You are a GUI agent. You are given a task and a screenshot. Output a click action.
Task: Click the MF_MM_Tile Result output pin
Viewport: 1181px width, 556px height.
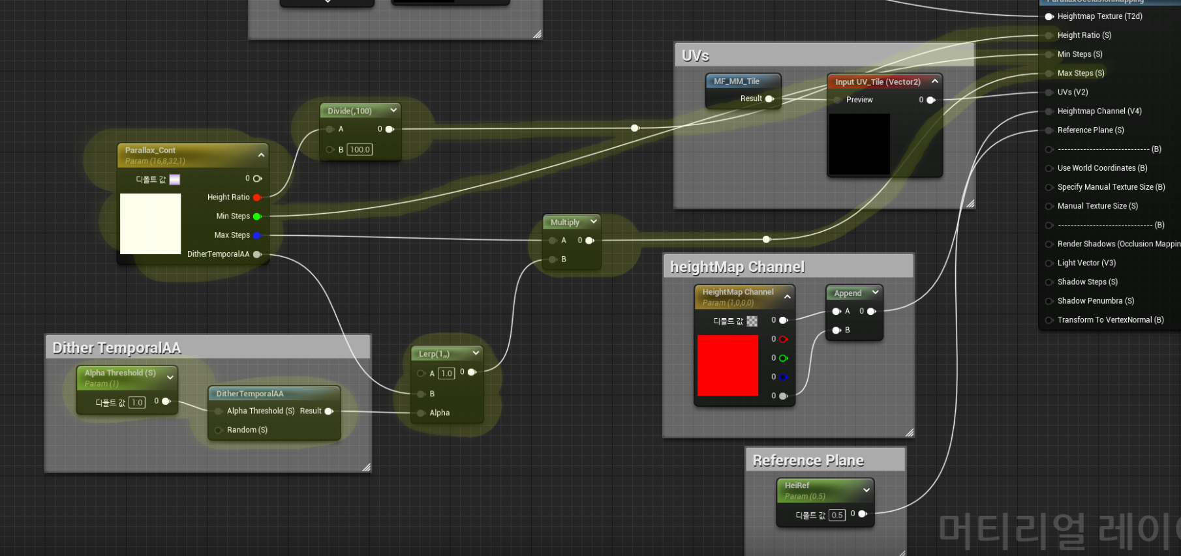[x=769, y=99]
